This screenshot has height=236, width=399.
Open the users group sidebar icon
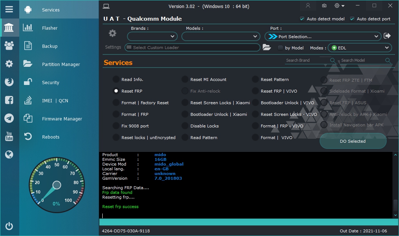(9, 46)
